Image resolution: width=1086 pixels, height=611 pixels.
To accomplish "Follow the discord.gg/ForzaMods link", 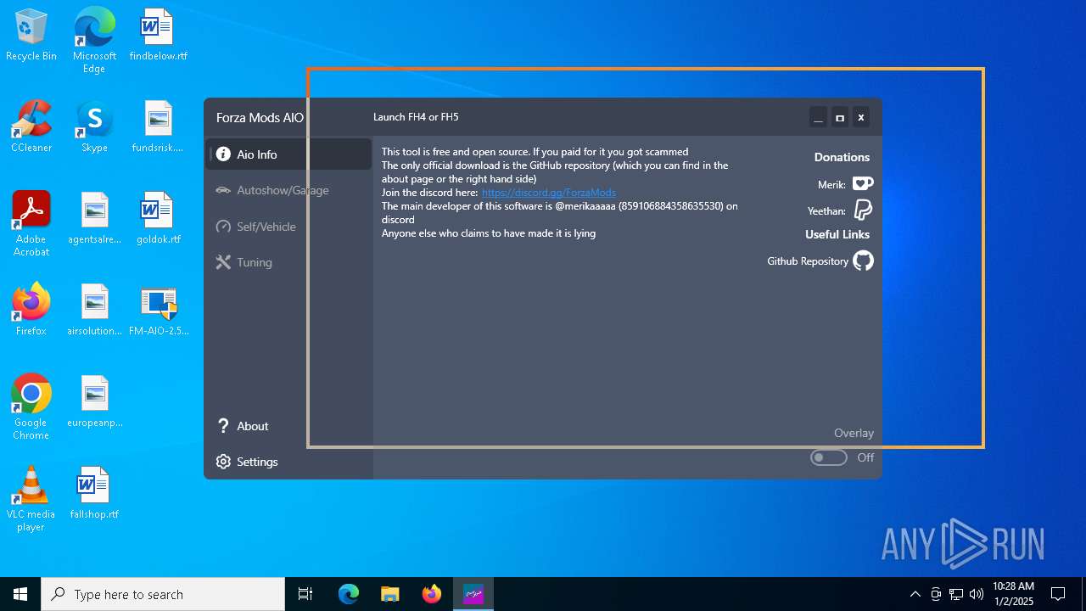I will coord(549,193).
